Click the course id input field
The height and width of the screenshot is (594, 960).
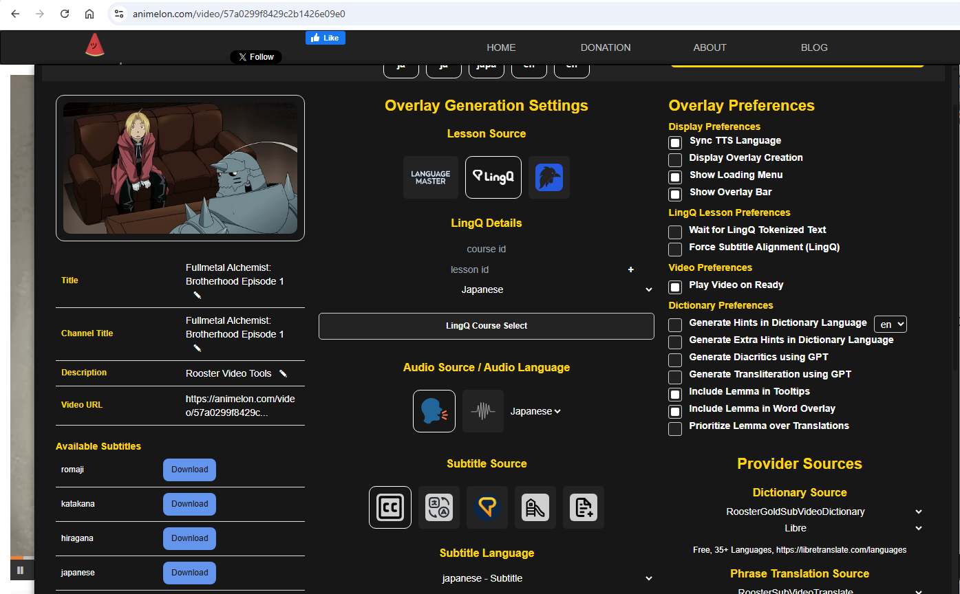coord(487,249)
